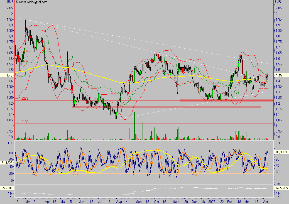Image resolution: width=289 pixels, height=204 pixels.
Task: Select the SSTOC indicator label on left
Action: pos(7,143)
